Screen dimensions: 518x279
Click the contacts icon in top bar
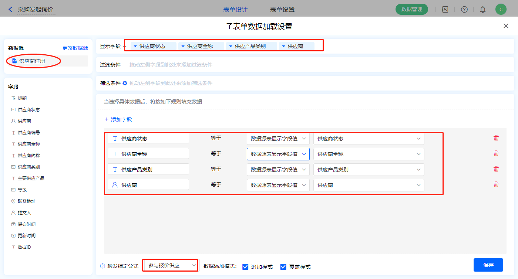445,10
